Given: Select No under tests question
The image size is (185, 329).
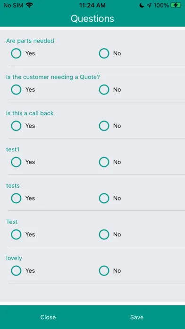Looking at the screenshot, I should 104,198.
